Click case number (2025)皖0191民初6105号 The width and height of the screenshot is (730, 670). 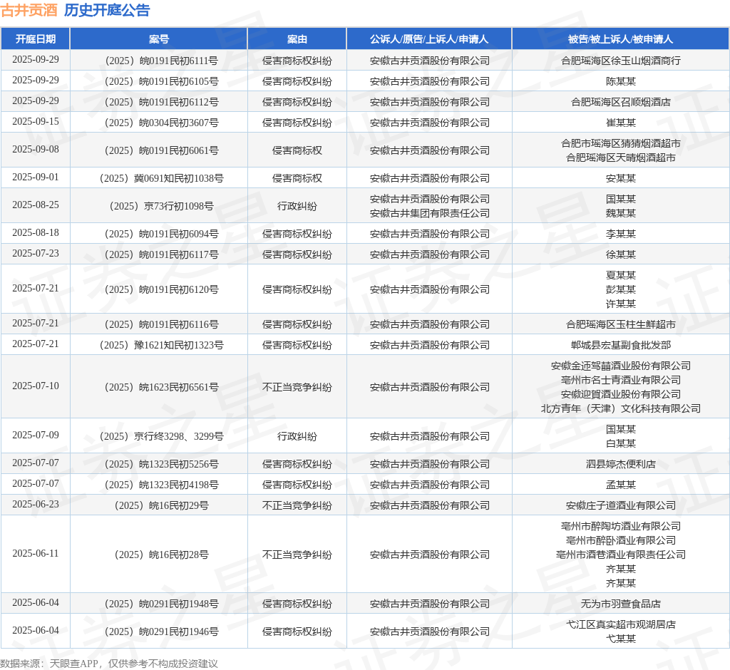click(x=162, y=81)
